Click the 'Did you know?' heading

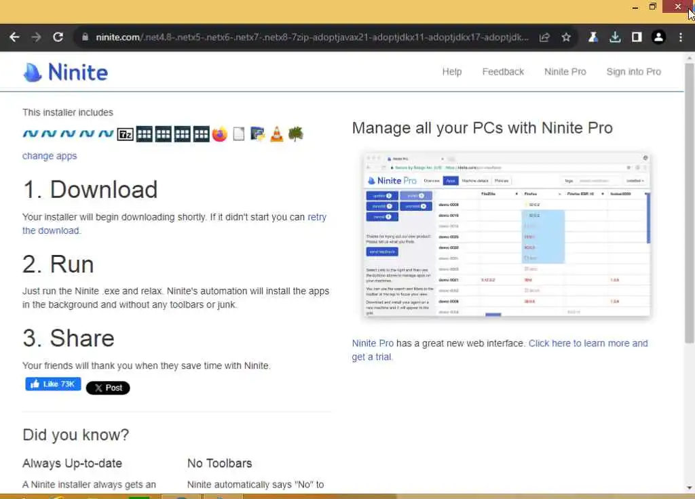pyautogui.click(x=76, y=435)
